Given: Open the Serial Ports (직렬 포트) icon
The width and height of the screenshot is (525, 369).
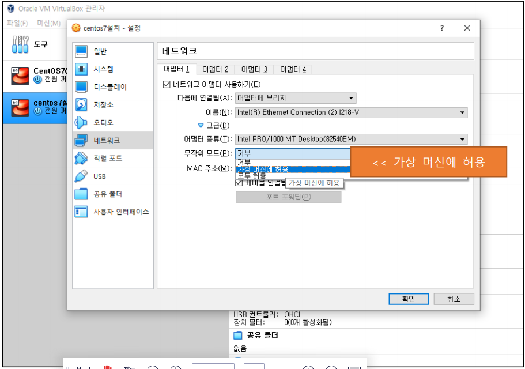Looking at the screenshot, I should pos(81,158).
